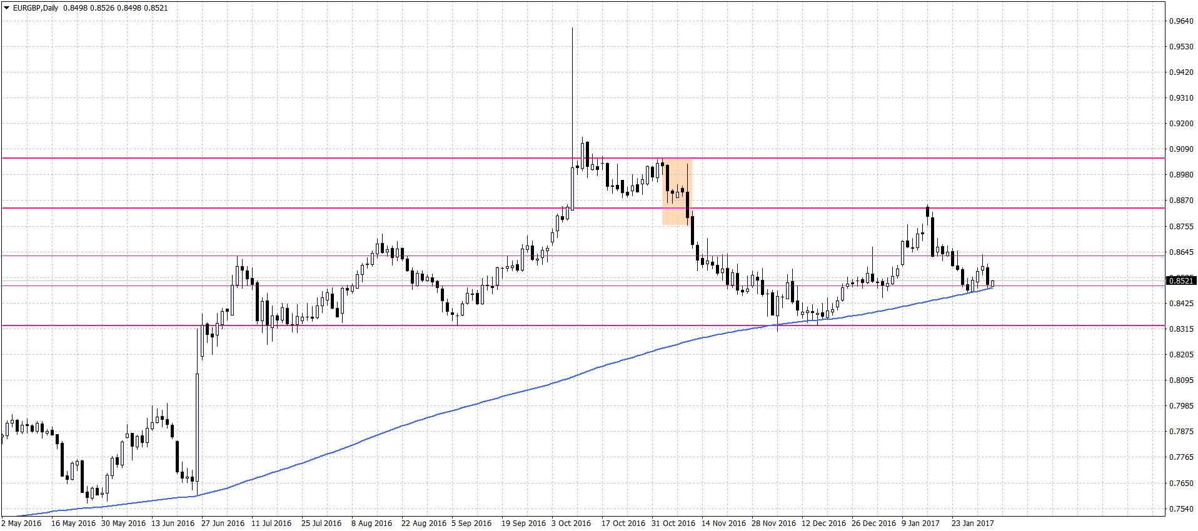The width and height of the screenshot is (1198, 531).
Task: Click the 0.8870 price axis label
Action: (1181, 201)
